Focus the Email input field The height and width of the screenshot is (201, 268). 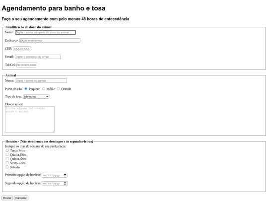coord(38,57)
